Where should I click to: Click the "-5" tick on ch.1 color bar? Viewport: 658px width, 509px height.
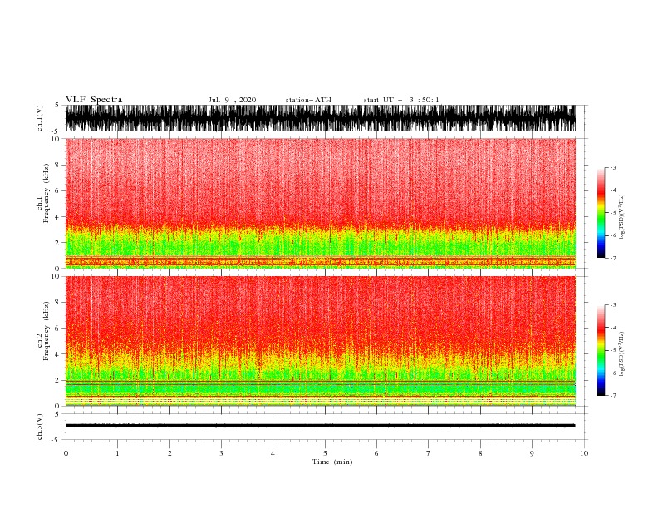pyautogui.click(x=612, y=213)
